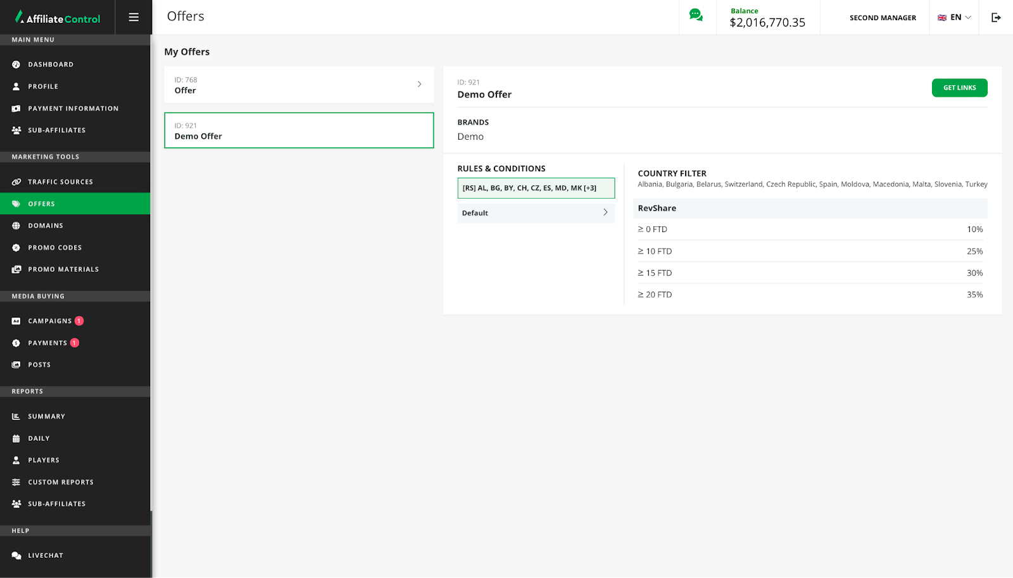This screenshot has height=578, width=1013.
Task: Go to Promo Codes in sidebar
Action: point(54,248)
